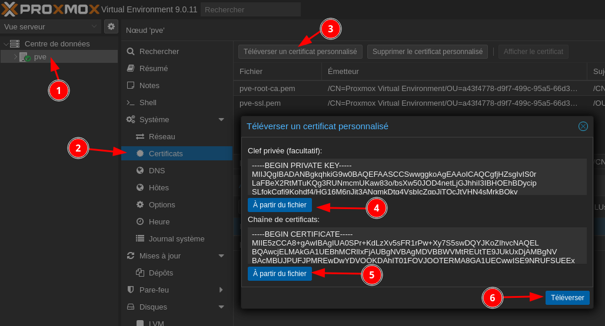Select the Certificats menu item

coord(165,153)
